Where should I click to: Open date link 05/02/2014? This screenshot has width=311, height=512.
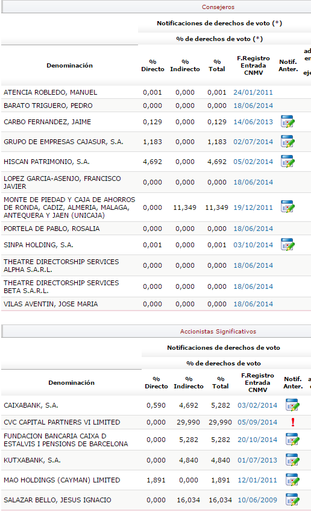(x=253, y=162)
